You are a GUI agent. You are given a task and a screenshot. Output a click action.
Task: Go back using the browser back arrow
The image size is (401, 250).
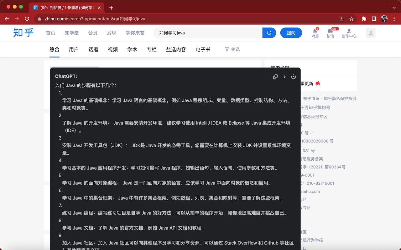(x=7, y=19)
